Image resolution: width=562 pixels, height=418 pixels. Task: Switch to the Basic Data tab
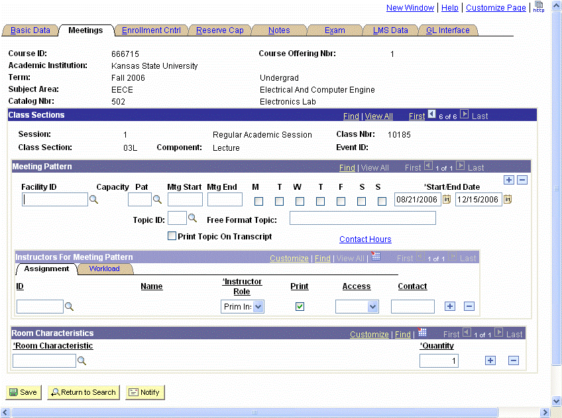(30, 30)
